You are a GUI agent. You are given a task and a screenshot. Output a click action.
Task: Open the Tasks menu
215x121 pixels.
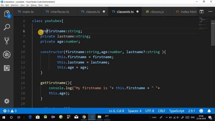point(40,5)
